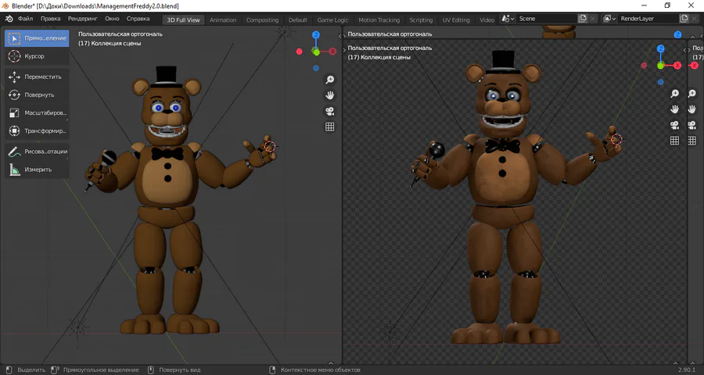
Task: Open the Blender logo application menu
Action: [9, 19]
